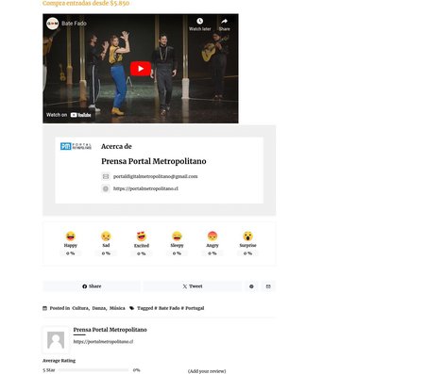Click the Portal Metropolitano author logo
425x374 pixels.
(x=76, y=146)
